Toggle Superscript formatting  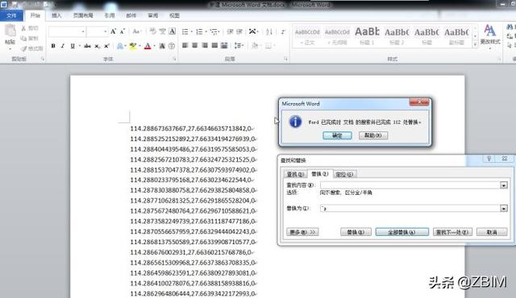(x=106, y=46)
